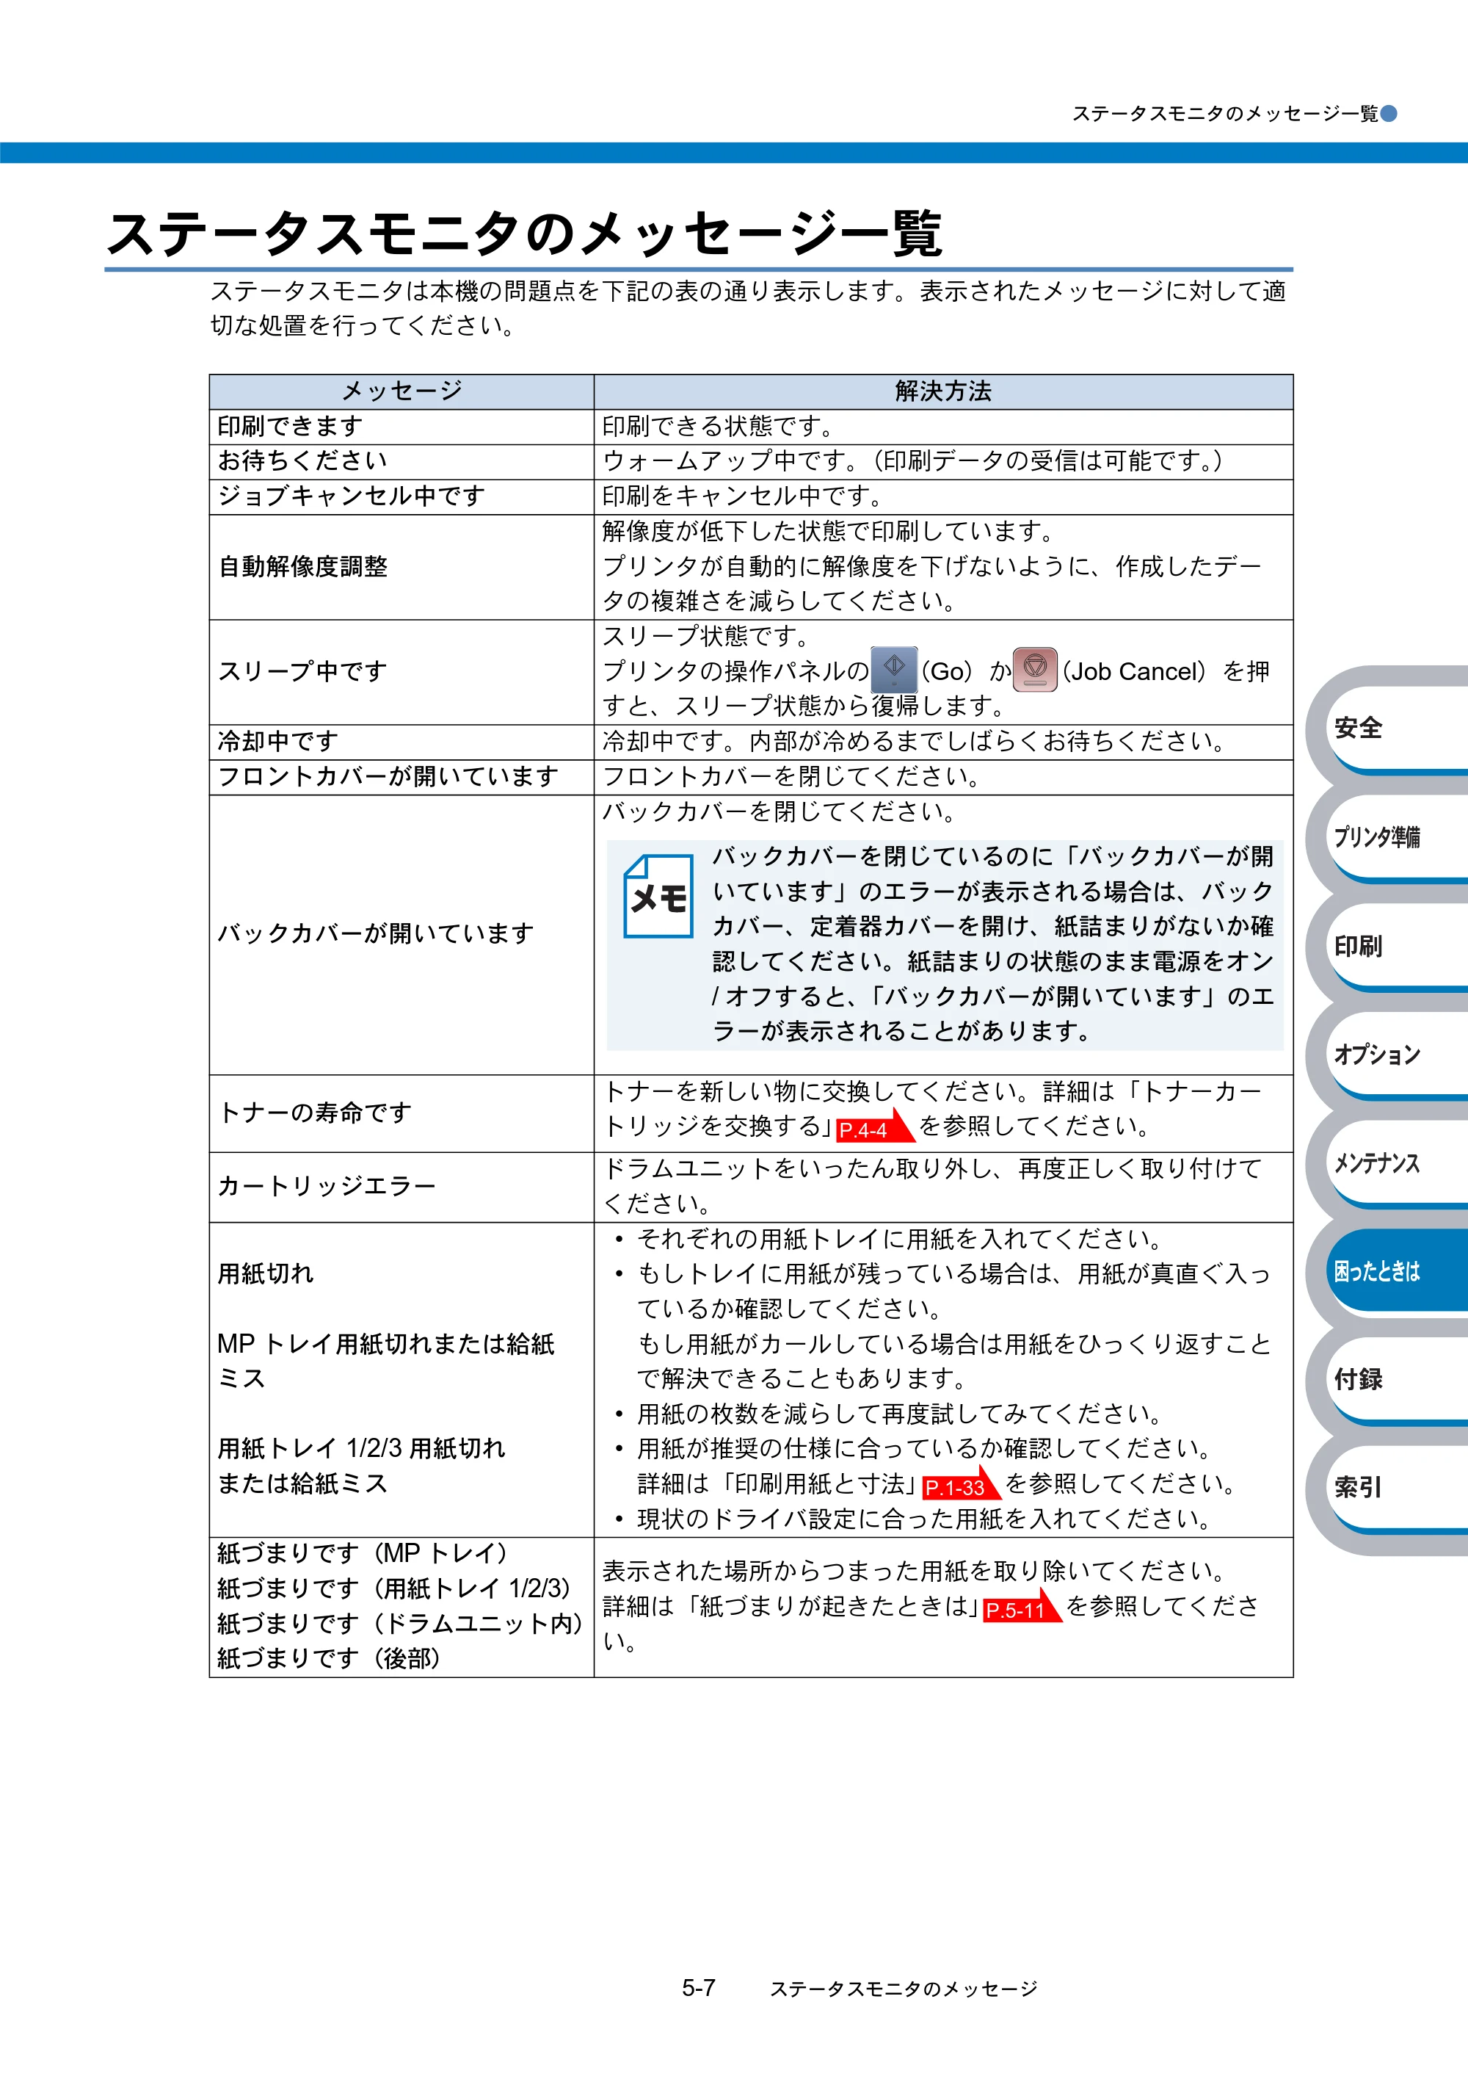
Task: Select the 冷却中です message cell
Action: coord(401,742)
